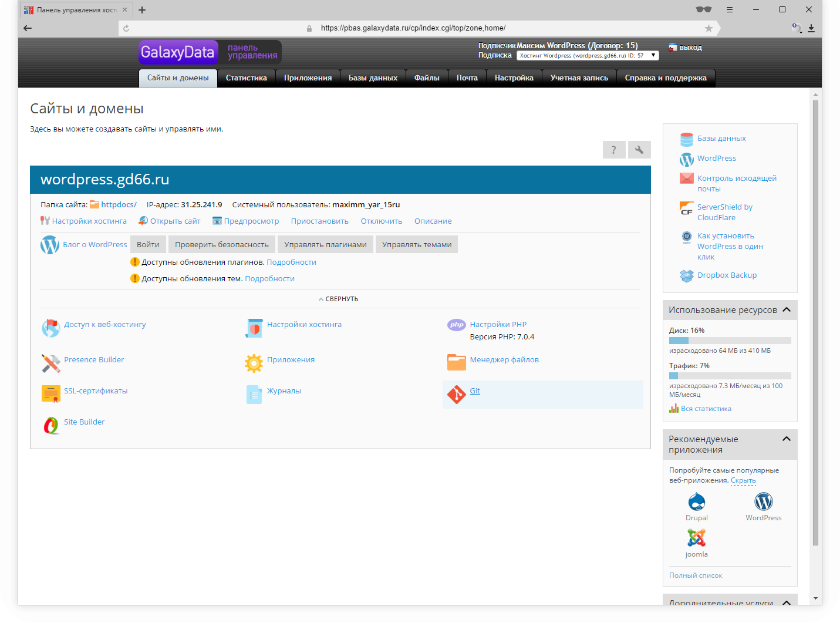Screen dimensions: 840x623
Task: Click the browser address bar URL
Action: [413, 28]
